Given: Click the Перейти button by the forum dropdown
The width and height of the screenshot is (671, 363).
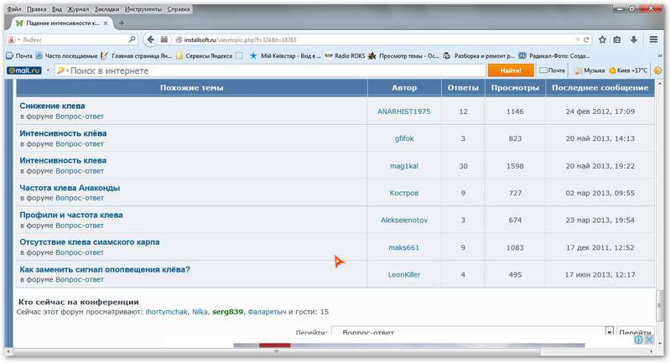Looking at the screenshot, I should pos(635,332).
